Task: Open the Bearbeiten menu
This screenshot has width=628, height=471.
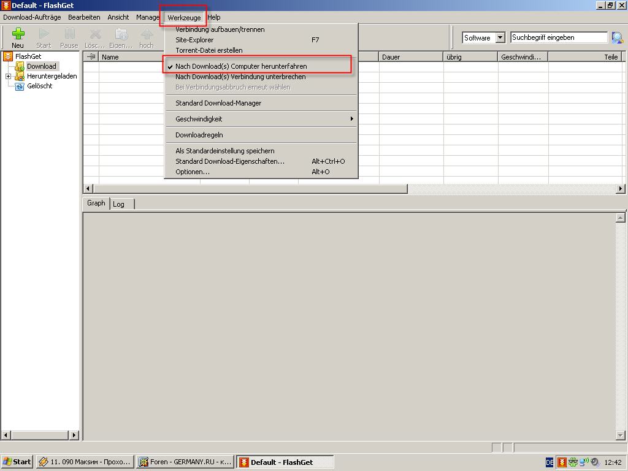Action: (84, 17)
